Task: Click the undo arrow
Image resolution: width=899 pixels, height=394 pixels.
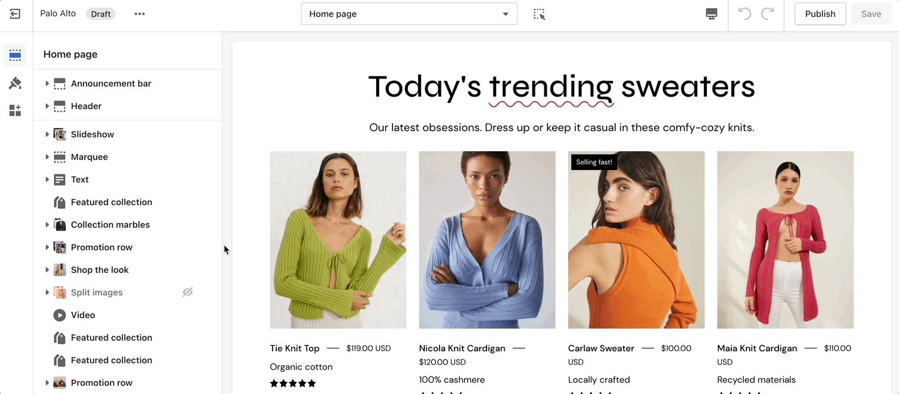Action: [x=745, y=14]
